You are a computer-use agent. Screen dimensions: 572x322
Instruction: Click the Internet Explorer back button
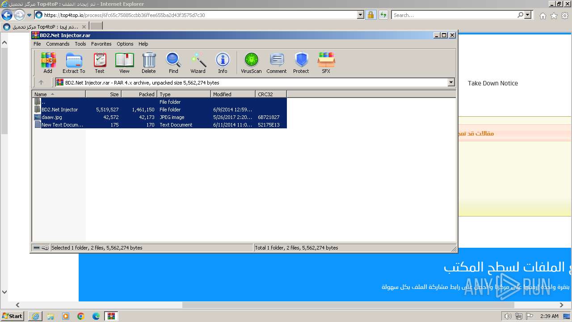pyautogui.click(x=7, y=15)
